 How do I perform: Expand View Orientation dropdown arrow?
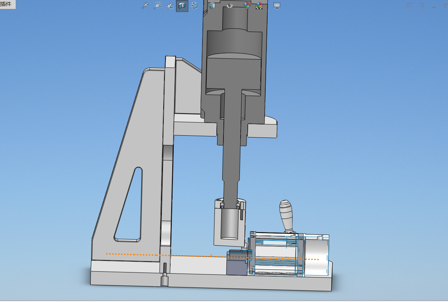(203, 6)
